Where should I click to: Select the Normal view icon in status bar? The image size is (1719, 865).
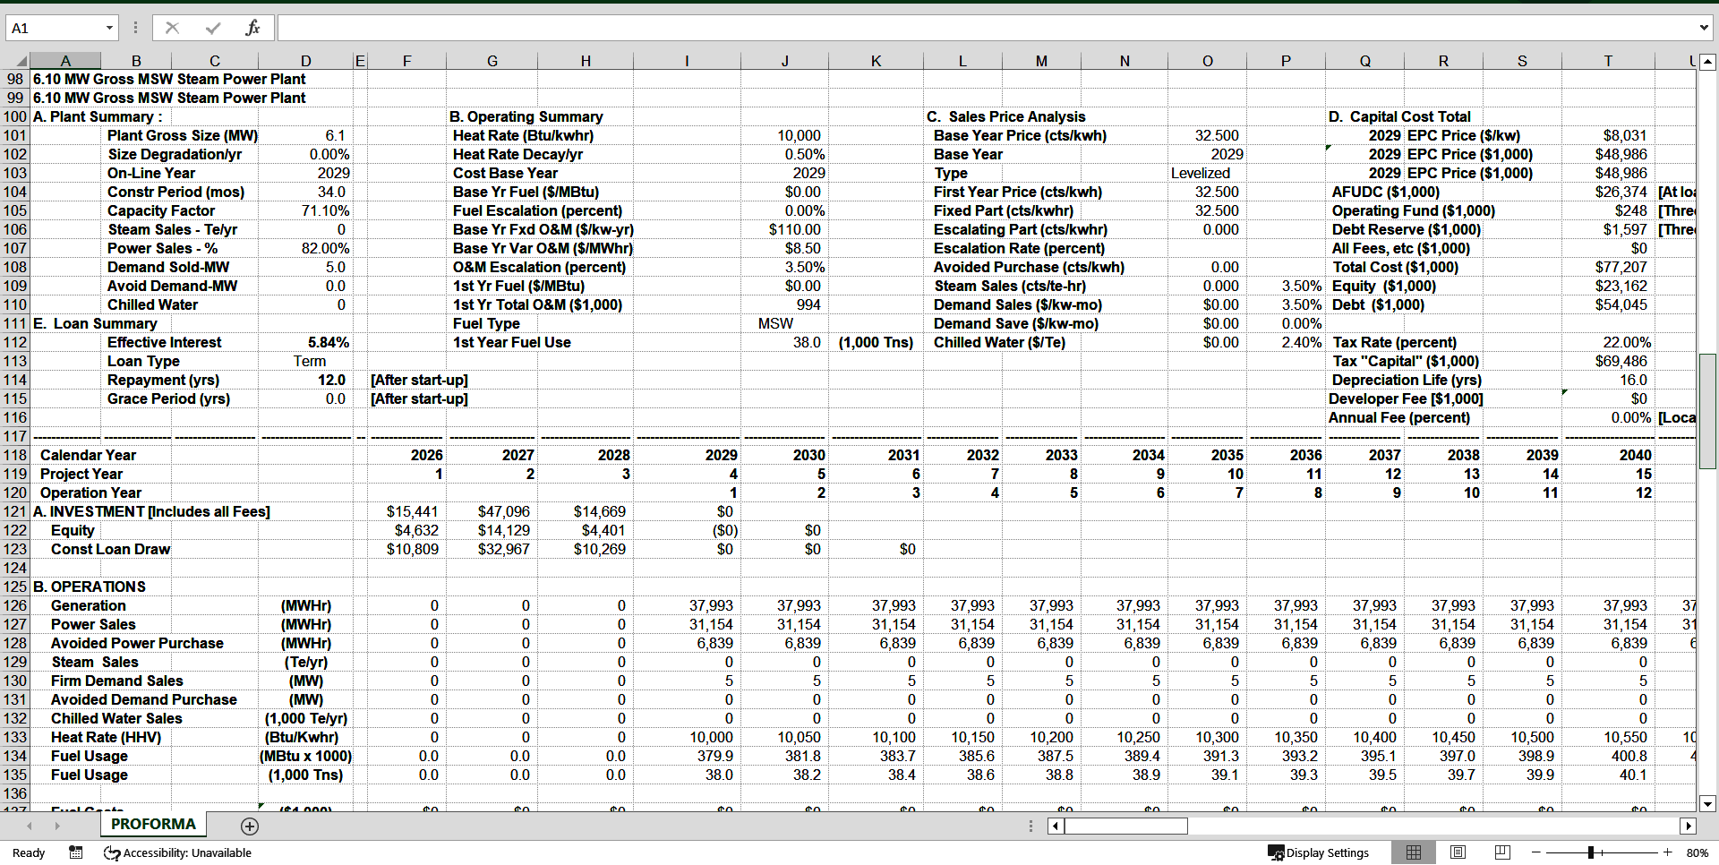point(1415,852)
